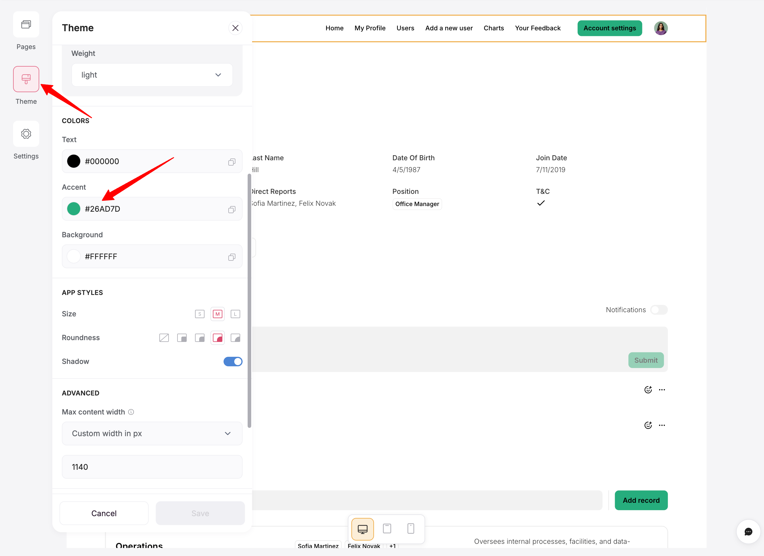The width and height of the screenshot is (764, 556).
Task: Click the Theme paint roller icon
Action: pos(26,79)
